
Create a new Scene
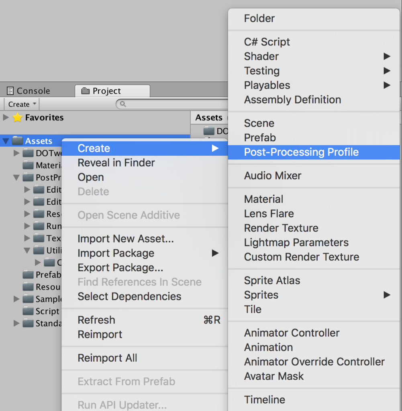(314, 123)
